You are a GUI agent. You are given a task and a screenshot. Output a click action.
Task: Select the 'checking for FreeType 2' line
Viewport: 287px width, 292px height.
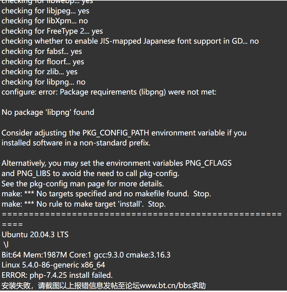click(52, 31)
